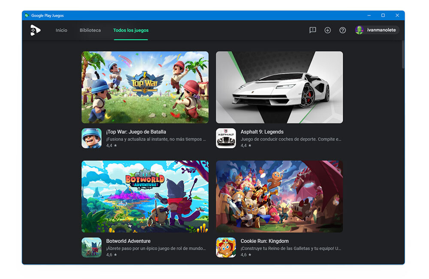Switch to the Biblioteca tab
This screenshot has height=279, width=429.
pyautogui.click(x=90, y=30)
